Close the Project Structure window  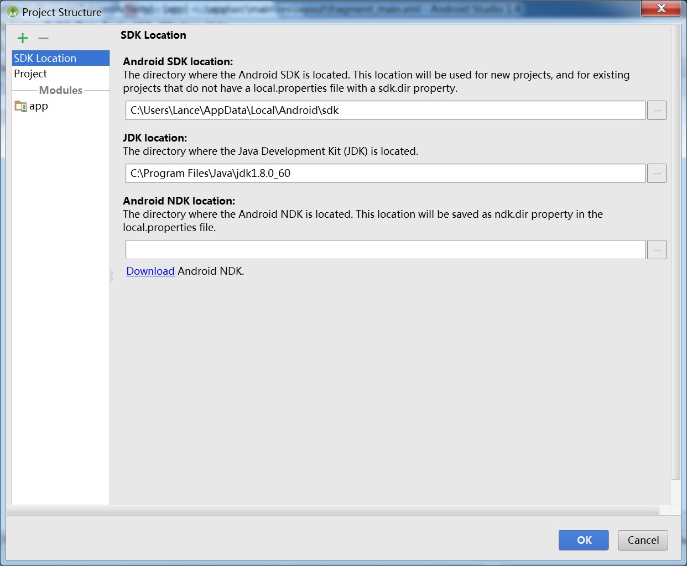click(661, 8)
